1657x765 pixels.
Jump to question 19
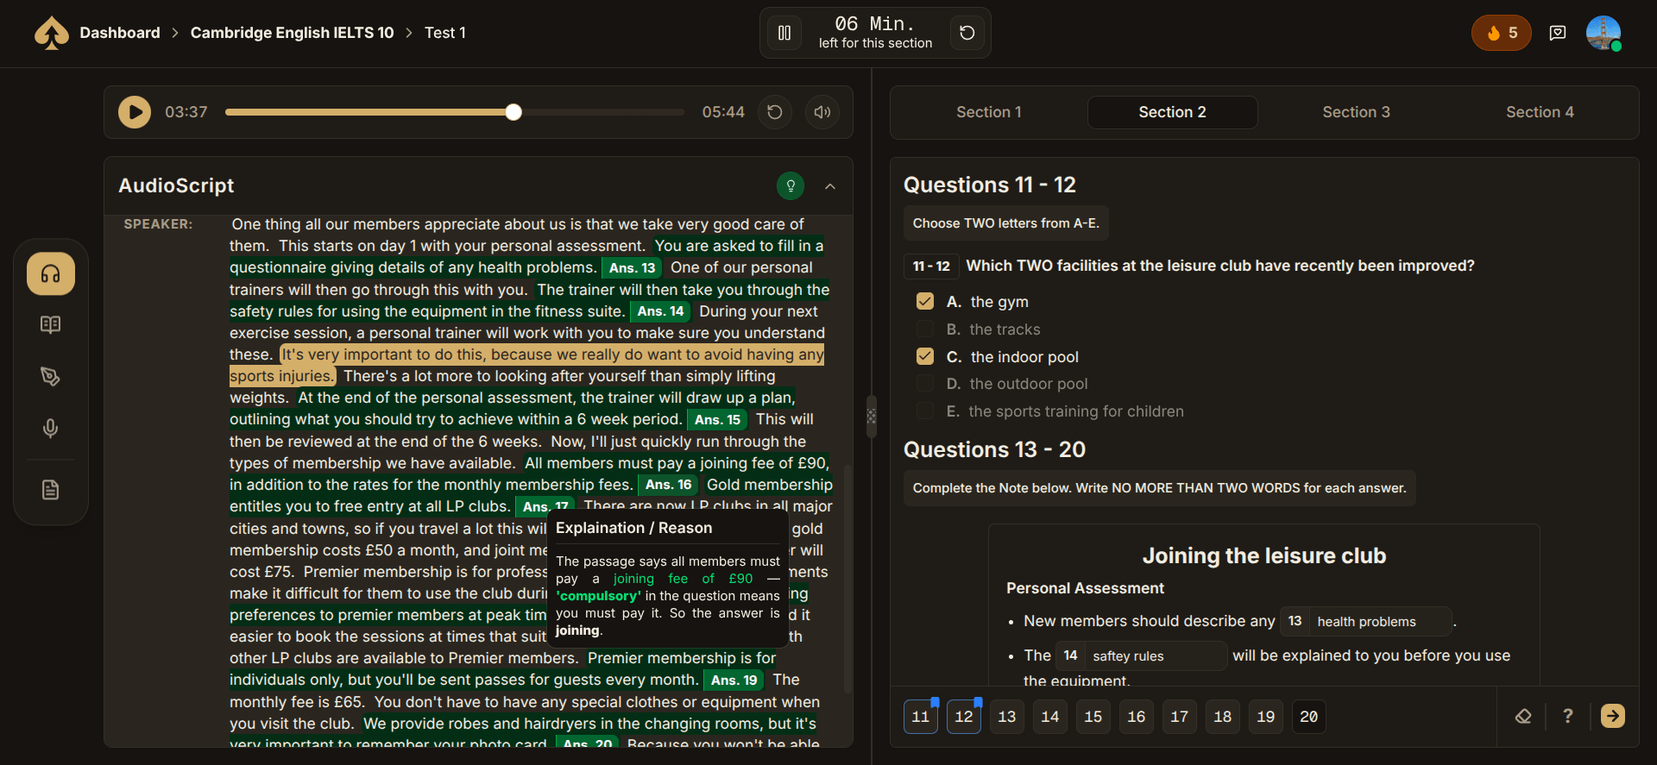point(1266,716)
